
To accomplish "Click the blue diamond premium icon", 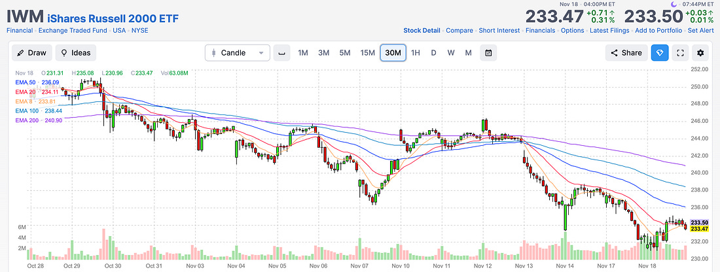I will point(659,53).
